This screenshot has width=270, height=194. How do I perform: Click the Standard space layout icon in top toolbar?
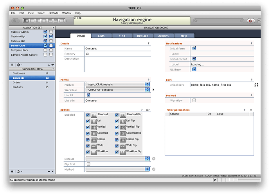pos(26,21)
